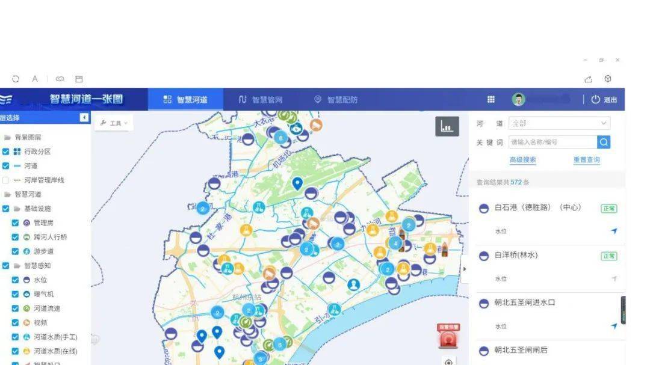Expand the 河道 selection dropdown
This screenshot has width=650, height=365.
(x=559, y=123)
